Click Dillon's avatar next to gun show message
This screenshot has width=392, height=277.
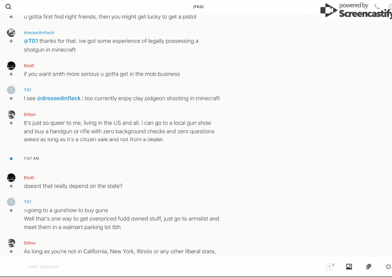[x=11, y=115]
